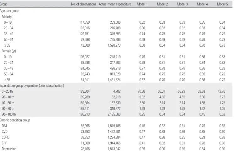The height and width of the screenshot is (152, 234).
Task: Click the observations value 129,151
Action: click(x=85, y=34)
